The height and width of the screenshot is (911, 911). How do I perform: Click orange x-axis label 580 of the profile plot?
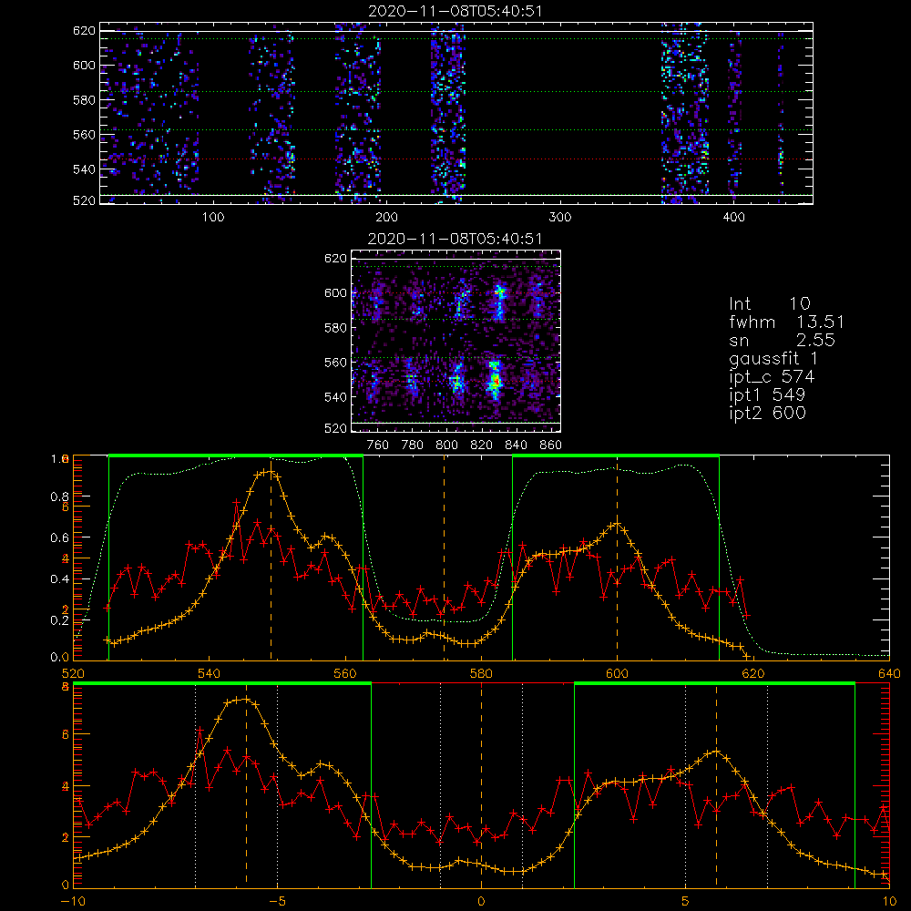coord(481,674)
